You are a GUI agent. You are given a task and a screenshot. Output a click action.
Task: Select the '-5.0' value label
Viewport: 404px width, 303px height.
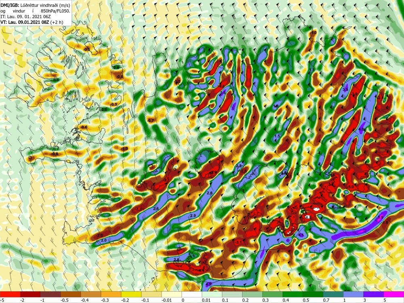click(351, 187)
